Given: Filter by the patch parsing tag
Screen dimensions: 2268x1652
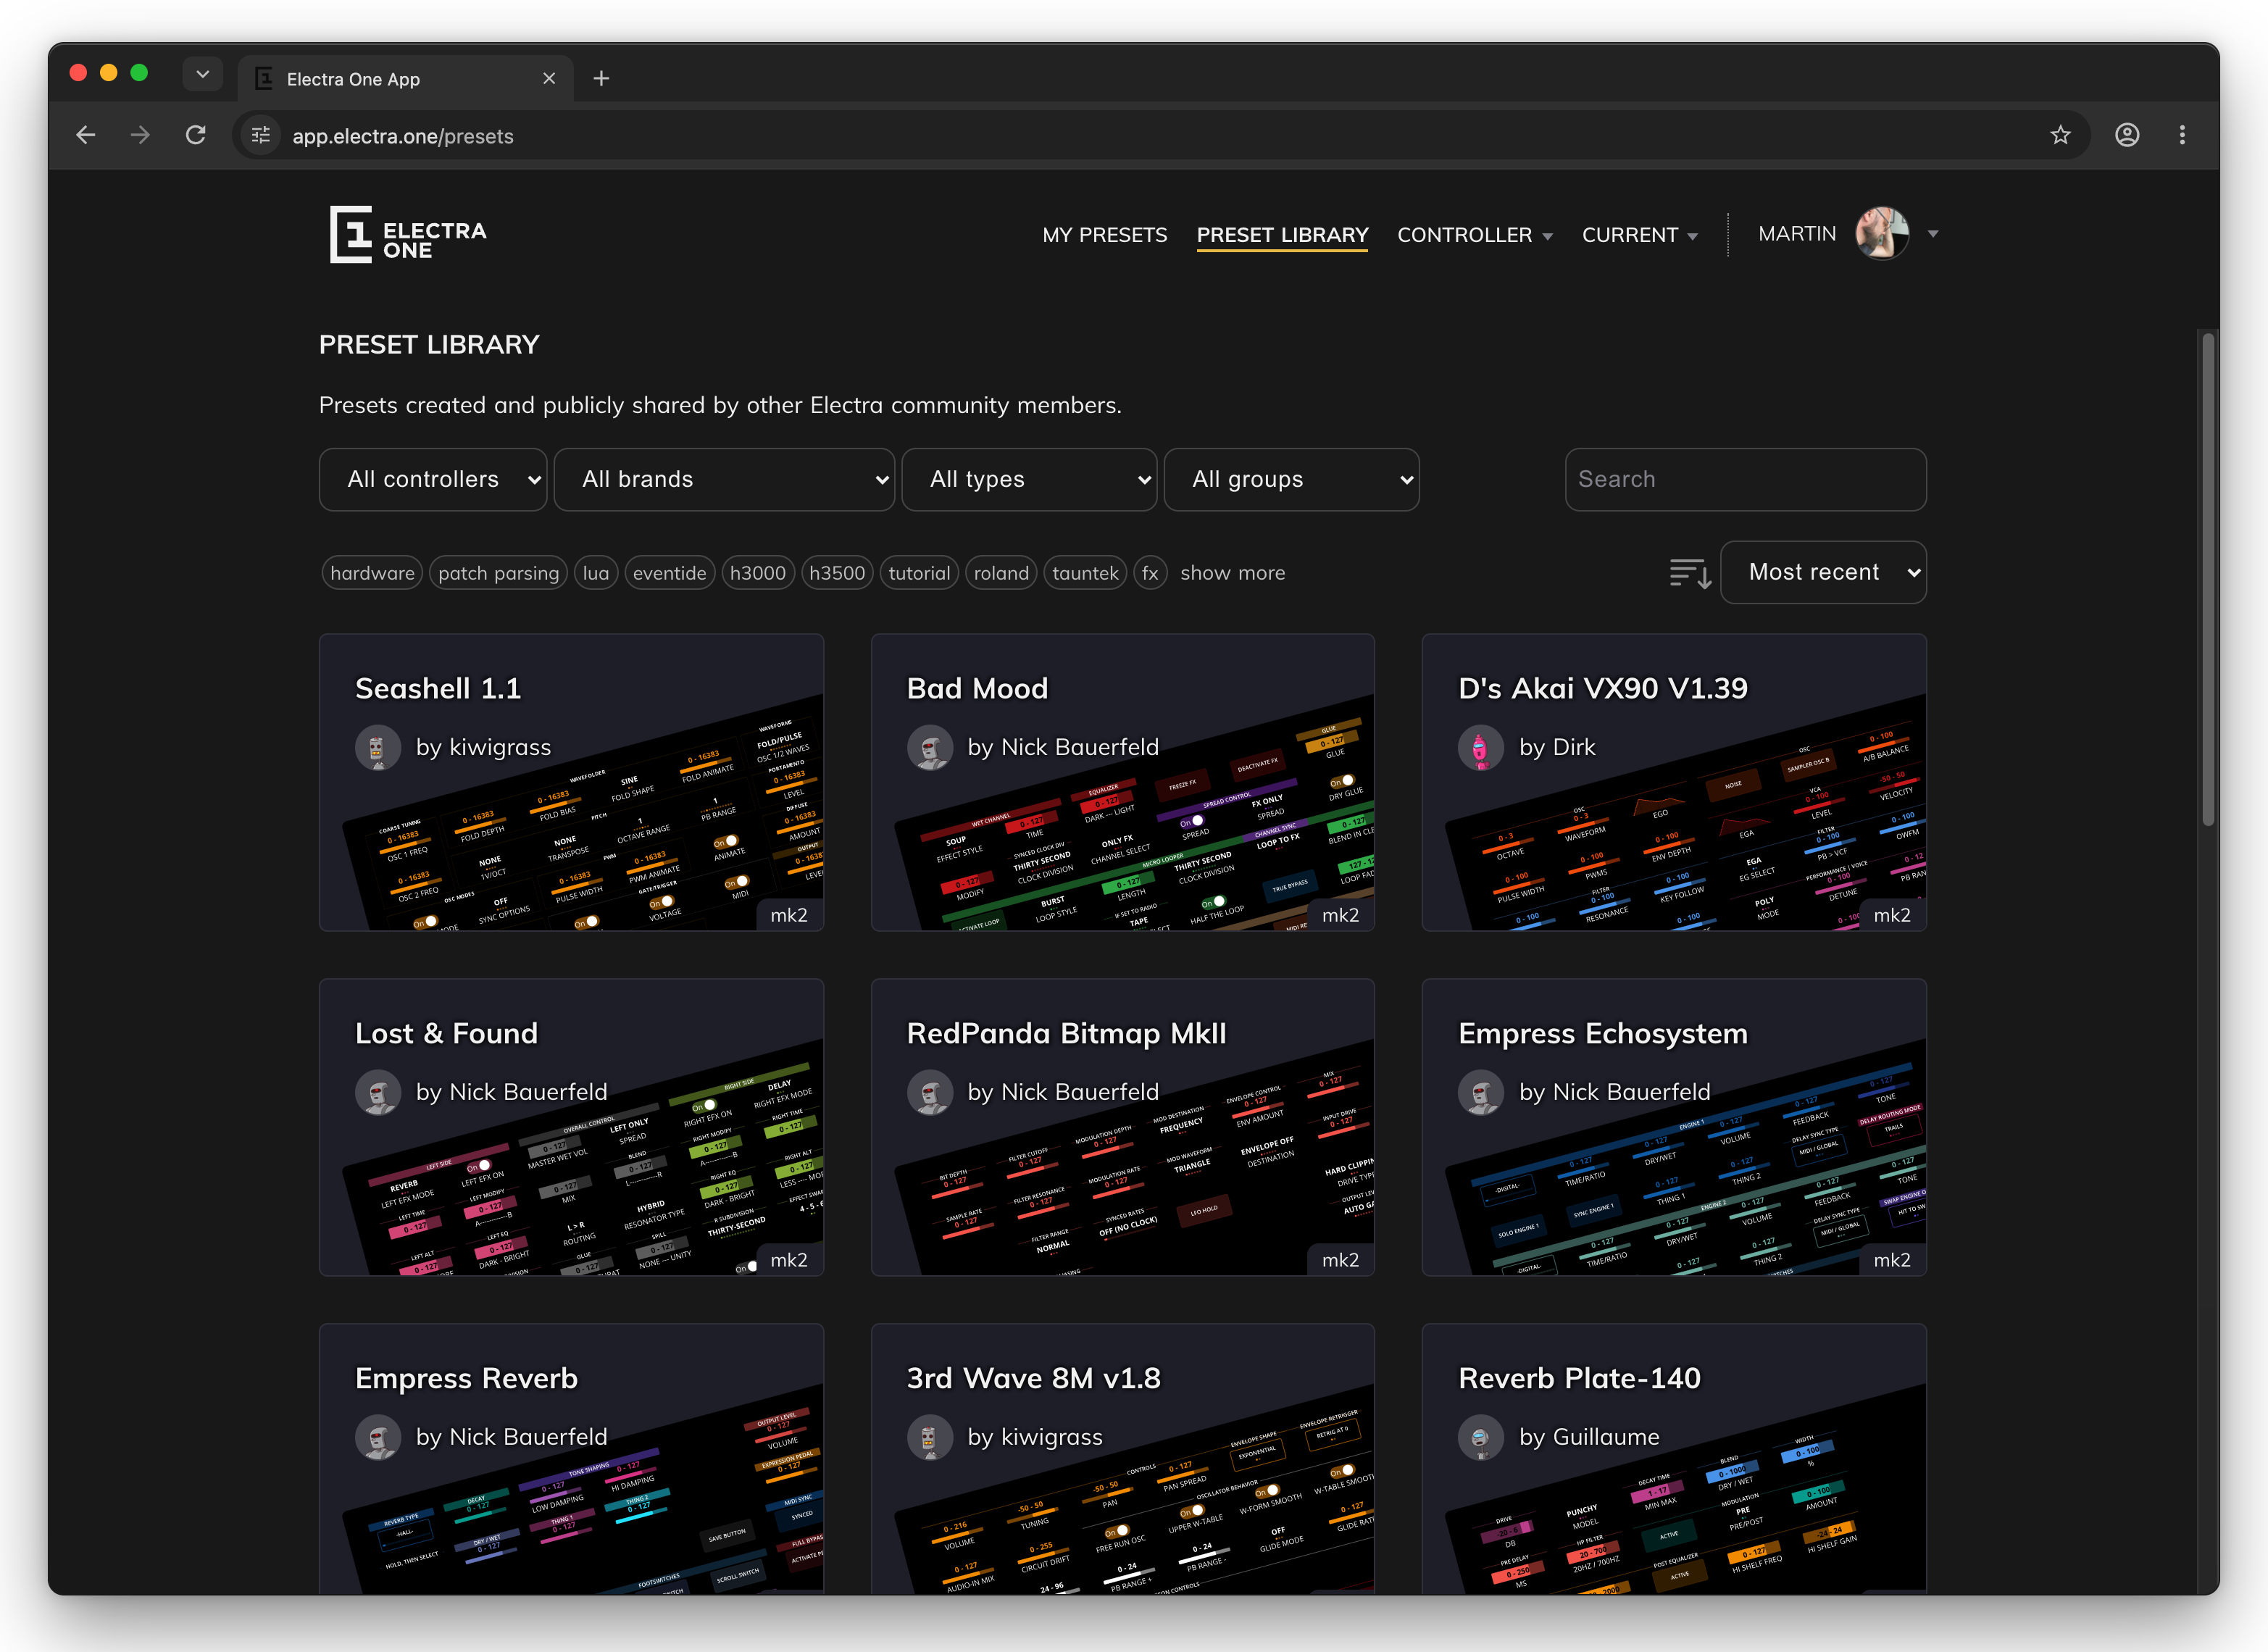Looking at the screenshot, I should (x=498, y=573).
